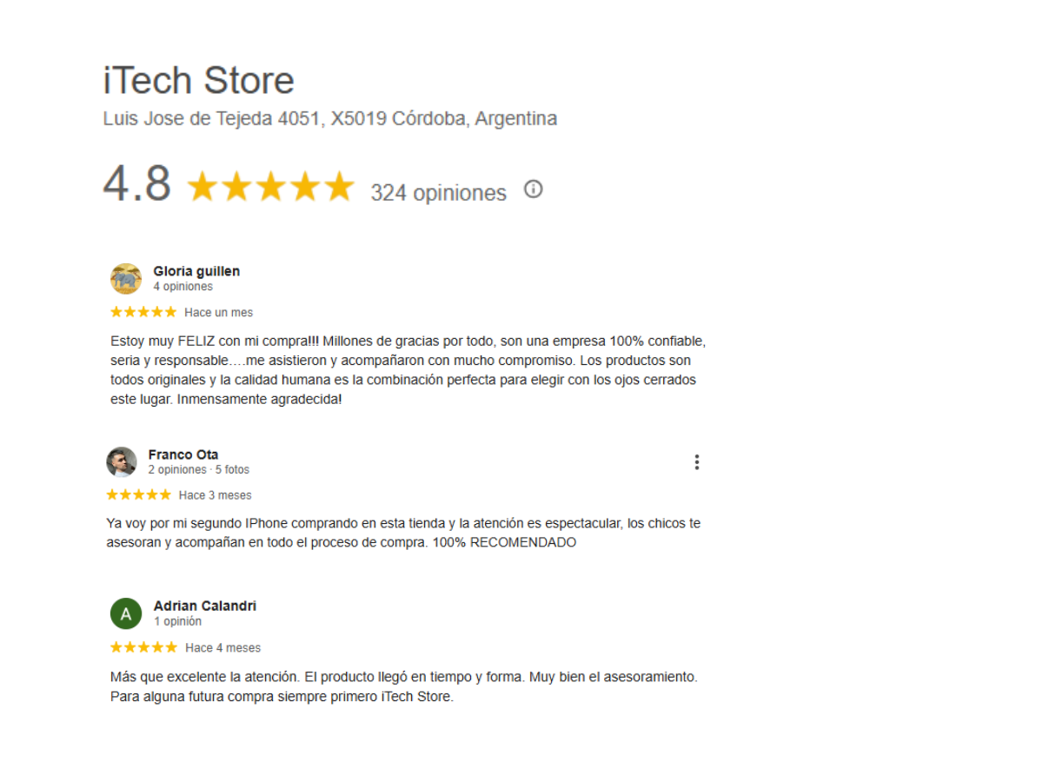Click the 4.8 rating number
Viewport: 1043px width, 782px height.
click(136, 184)
